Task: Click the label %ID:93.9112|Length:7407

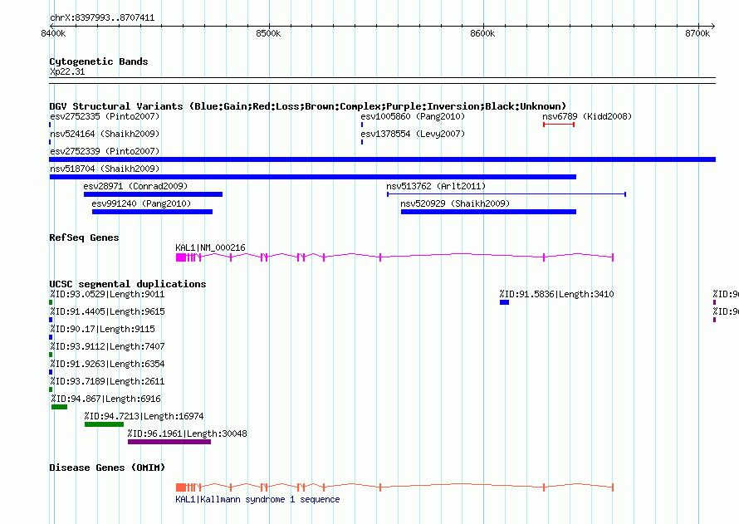Action: [107, 346]
